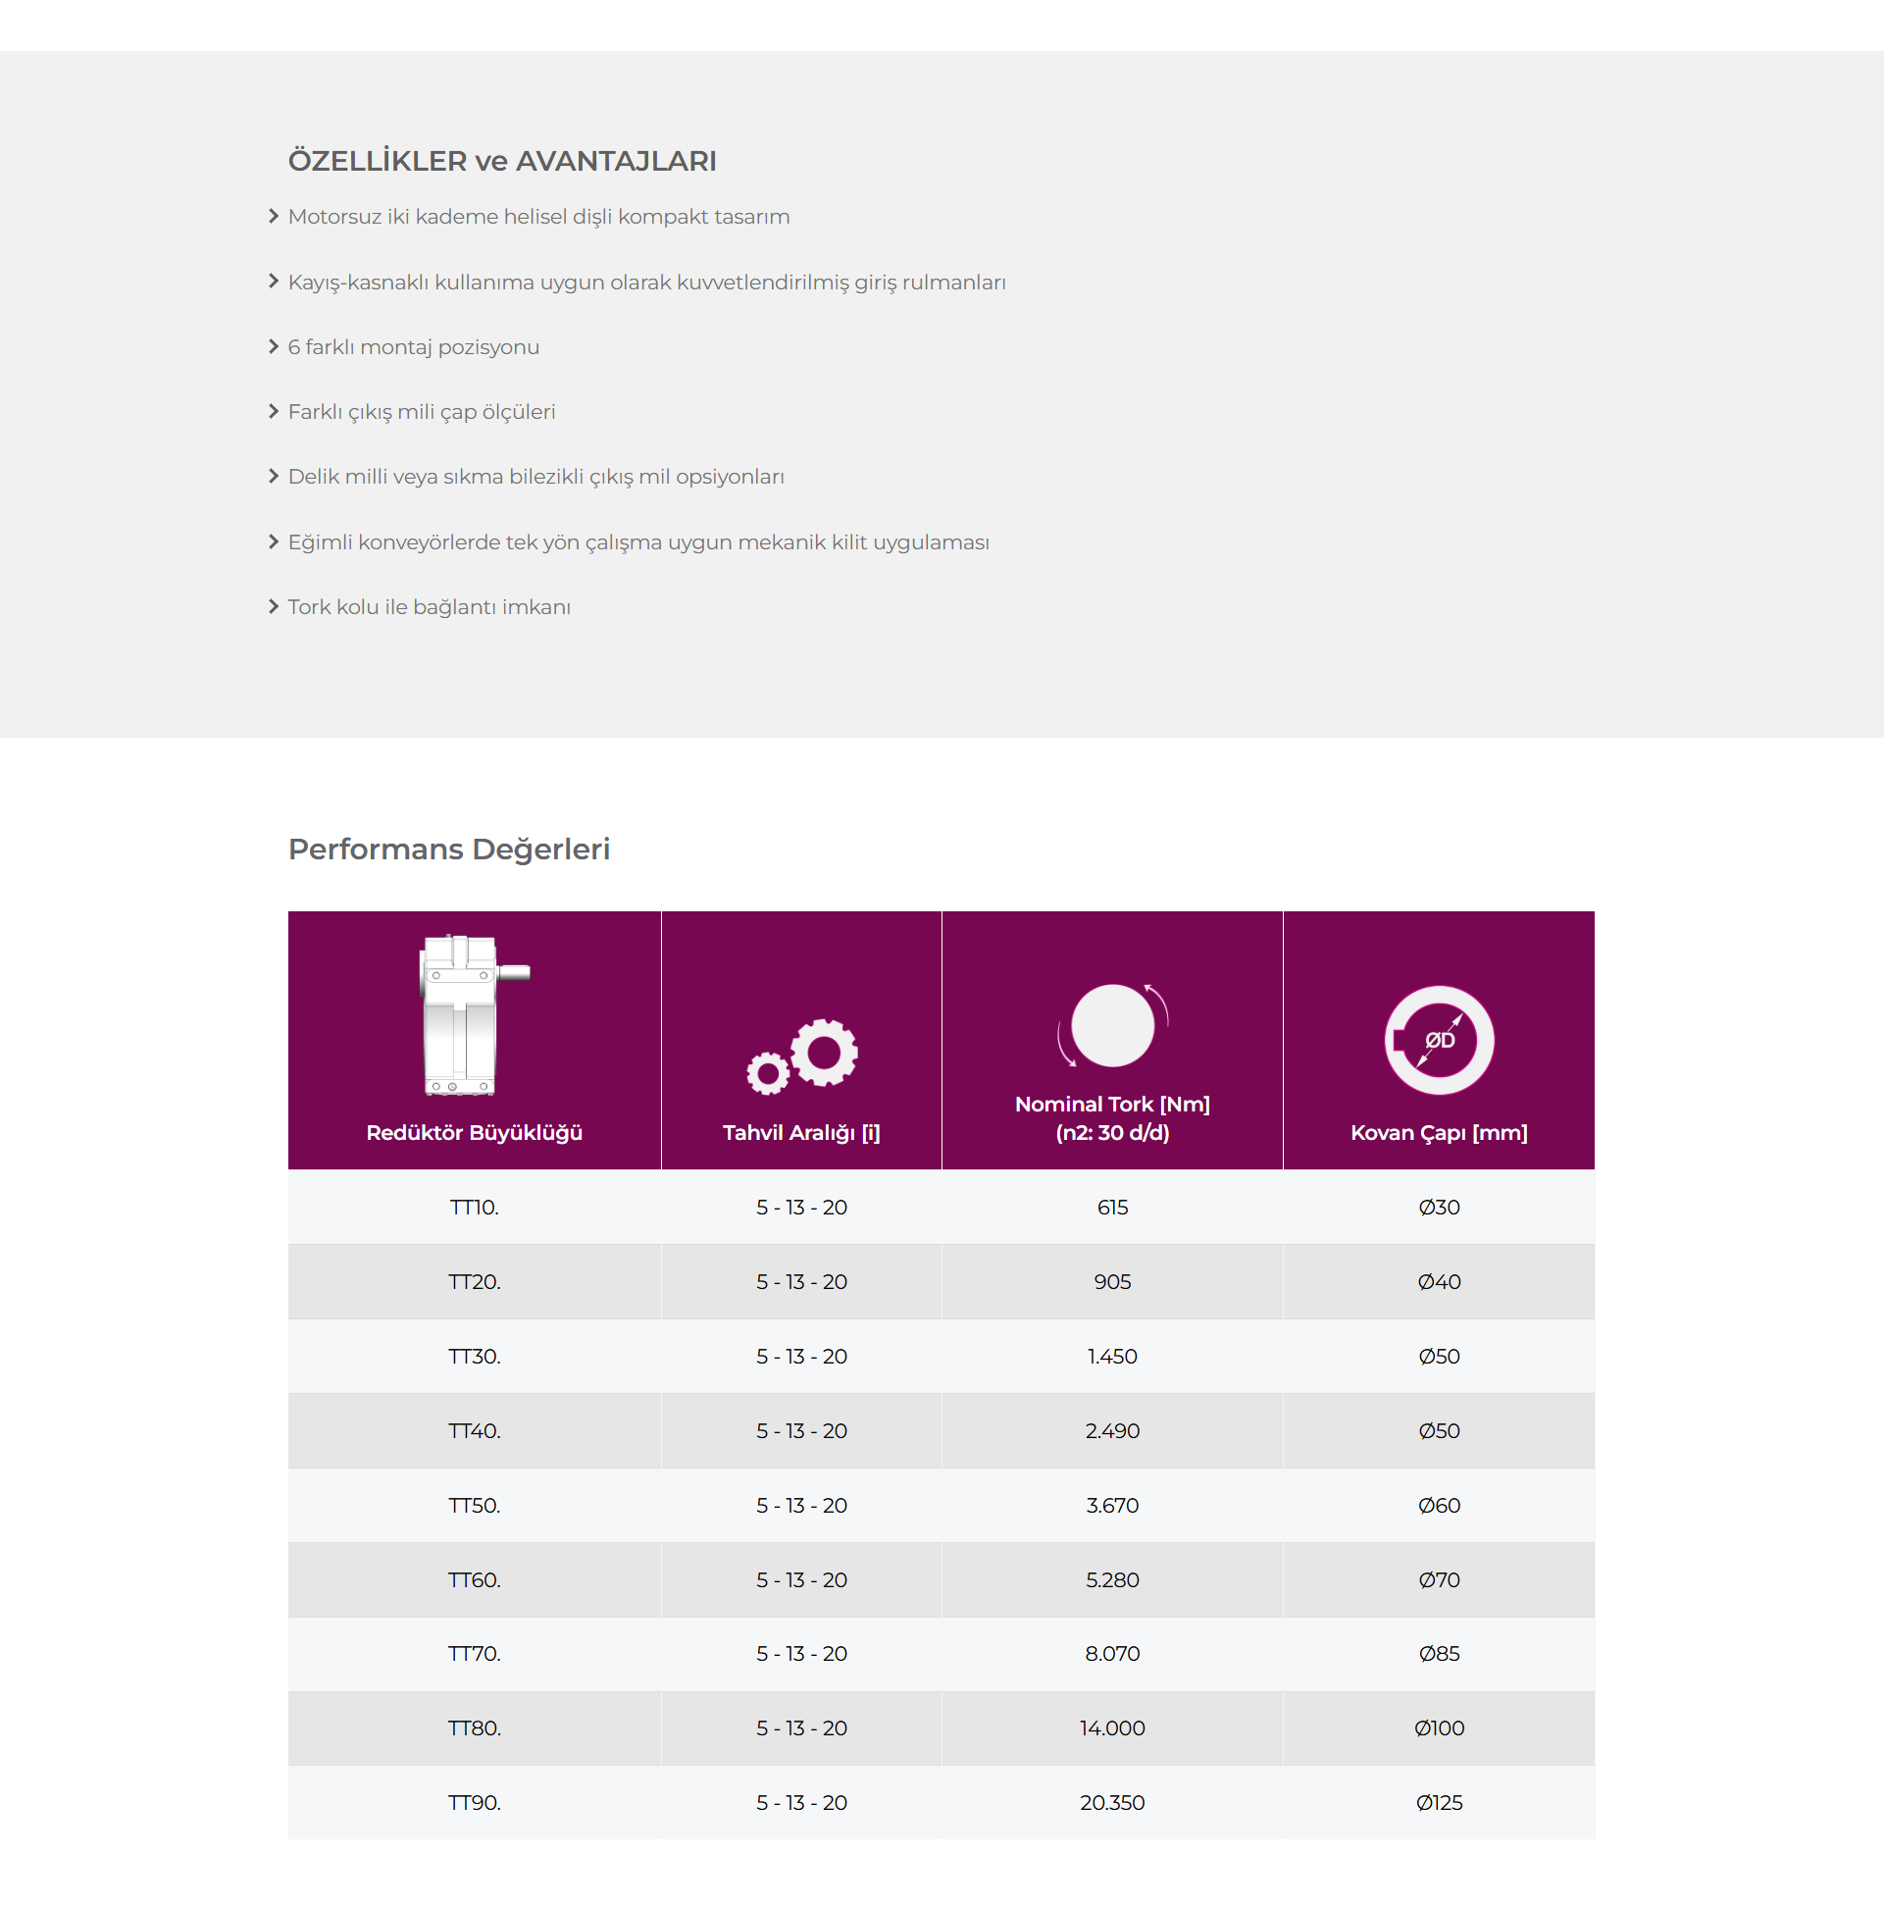The height and width of the screenshot is (1907, 1884).
Task: Click the two gears transmission ratio icon
Action: click(801, 1057)
